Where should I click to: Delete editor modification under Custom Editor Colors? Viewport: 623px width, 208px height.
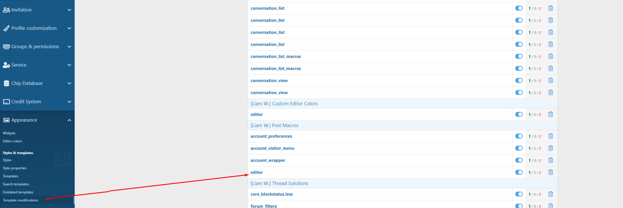point(550,114)
